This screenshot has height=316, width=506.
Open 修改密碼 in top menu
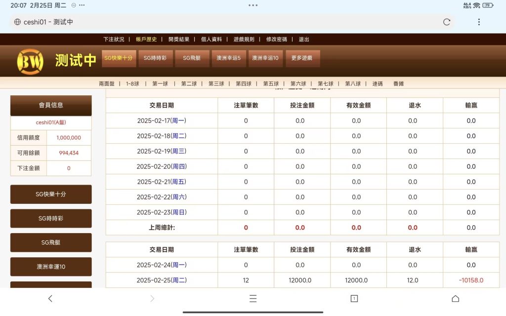[277, 39]
